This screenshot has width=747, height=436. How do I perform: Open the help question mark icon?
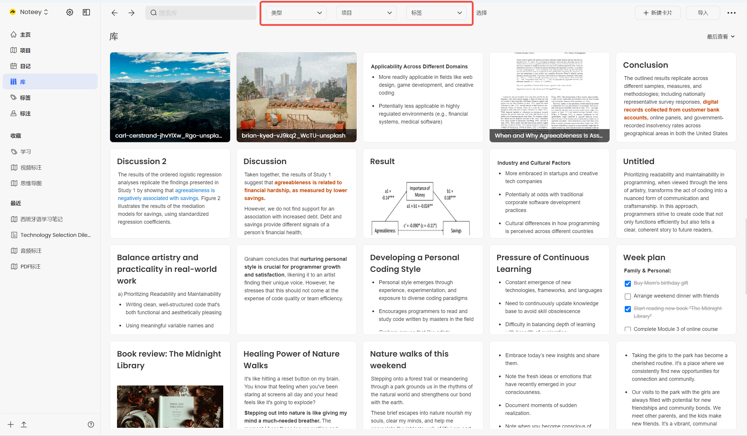coord(91,424)
